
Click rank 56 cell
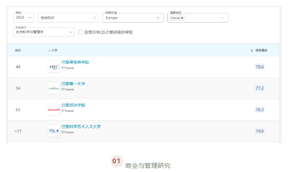[18, 88]
